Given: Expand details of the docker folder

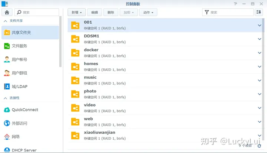Looking at the screenshot, I should coord(260,53).
